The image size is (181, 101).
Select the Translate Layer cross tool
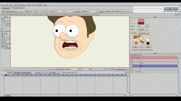coord(5,38)
